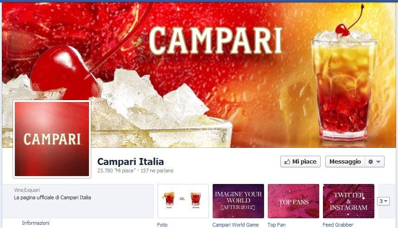Viewport: 398px width, 228px height.
Task: Click the thumbs-up Mi piace icon
Action: (x=287, y=162)
